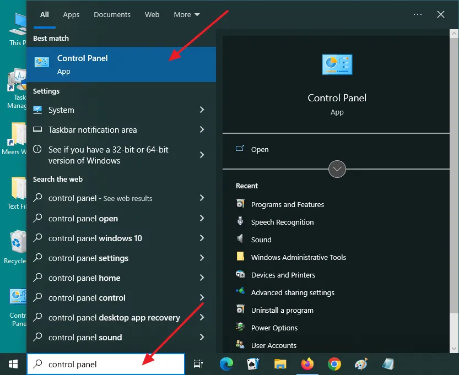Open 'Uninstall a program' recent entry

[282, 311]
